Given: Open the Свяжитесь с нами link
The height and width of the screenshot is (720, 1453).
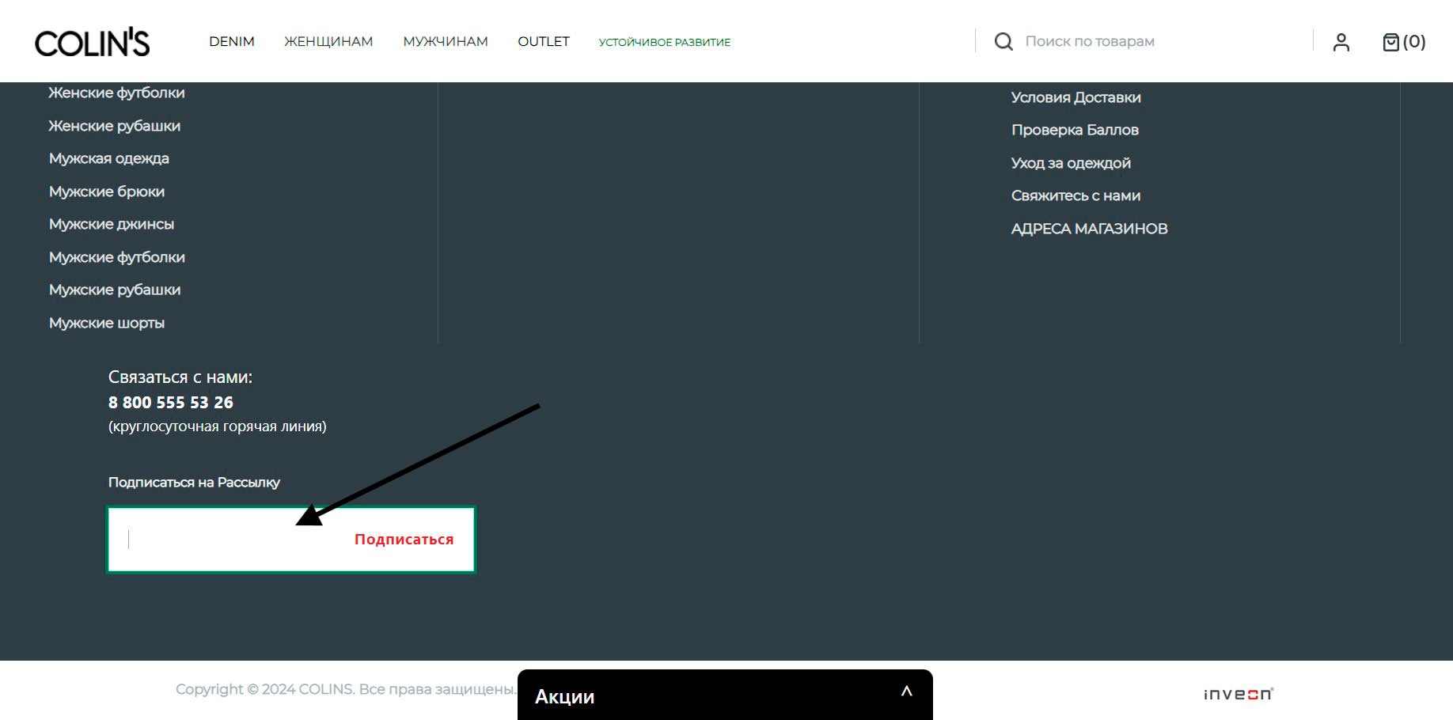Looking at the screenshot, I should (1076, 195).
